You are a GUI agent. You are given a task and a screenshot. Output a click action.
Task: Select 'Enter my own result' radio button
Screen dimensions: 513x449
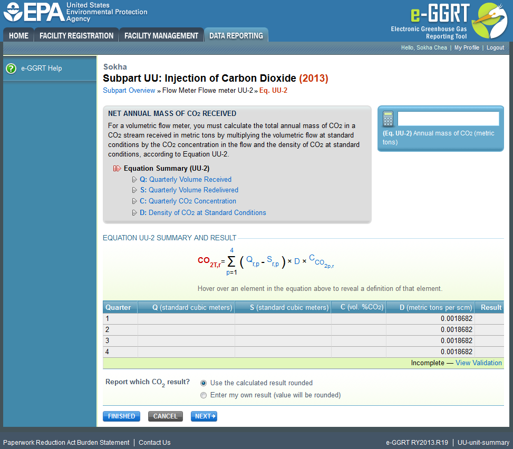click(x=204, y=395)
